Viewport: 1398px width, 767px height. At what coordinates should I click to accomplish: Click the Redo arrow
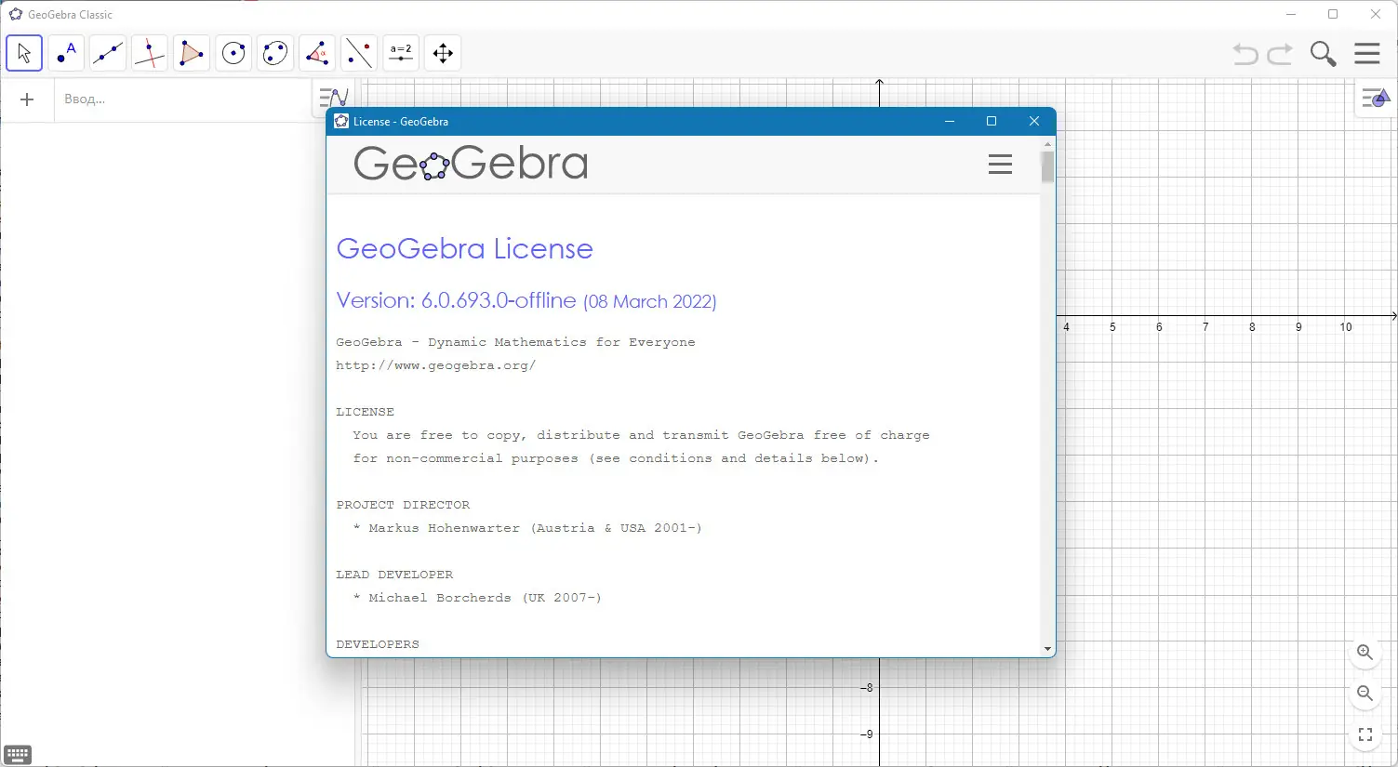click(1281, 54)
